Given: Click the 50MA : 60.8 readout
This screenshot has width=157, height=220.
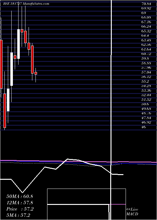Looking at the screenshot, I should tap(19, 196).
